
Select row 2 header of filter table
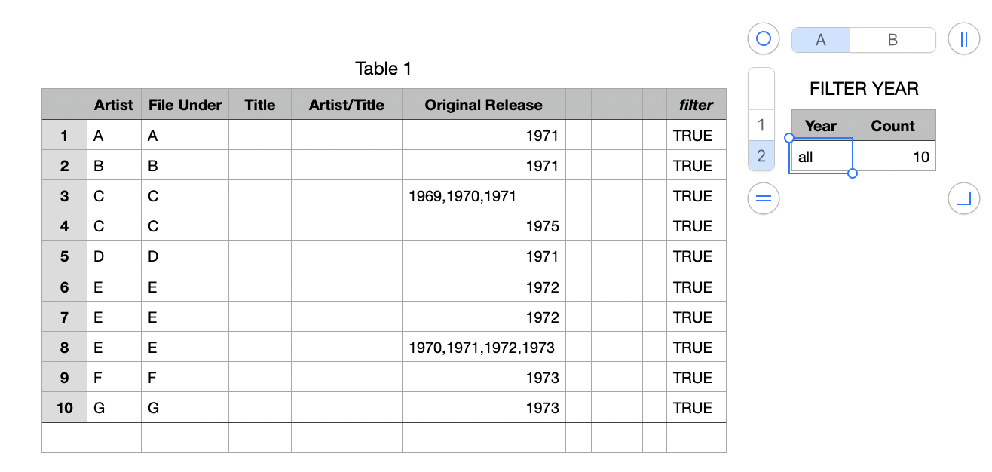coord(761,156)
